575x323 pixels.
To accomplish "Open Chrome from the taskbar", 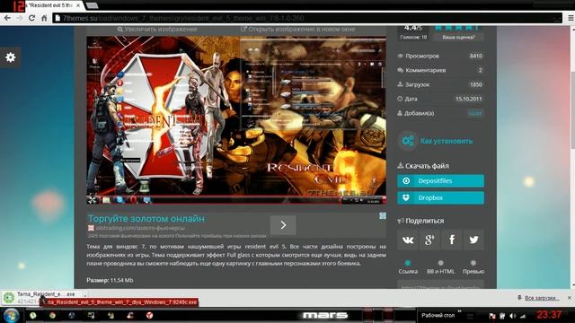I will pyautogui.click(x=52, y=315).
